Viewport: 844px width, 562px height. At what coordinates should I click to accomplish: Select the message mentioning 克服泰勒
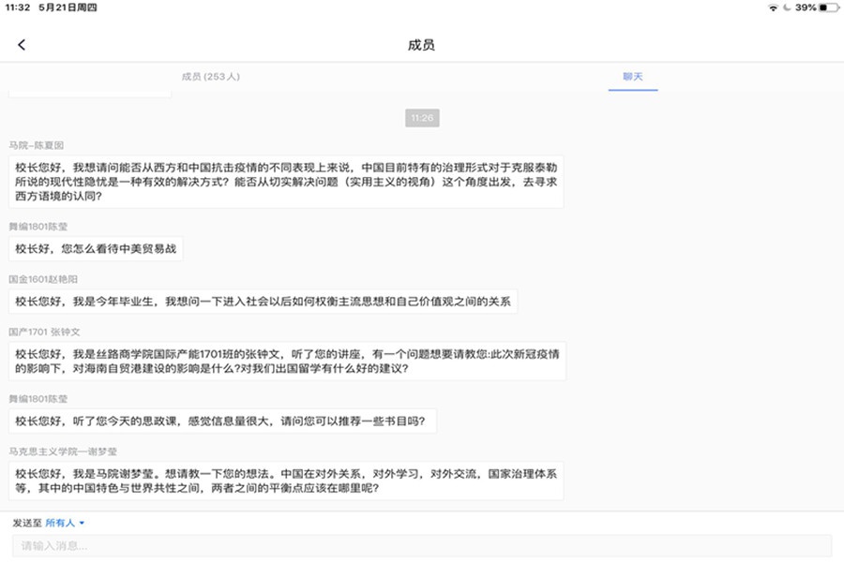tap(287, 182)
